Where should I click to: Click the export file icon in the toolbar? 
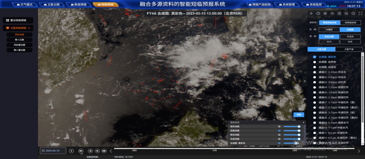(339, 14)
